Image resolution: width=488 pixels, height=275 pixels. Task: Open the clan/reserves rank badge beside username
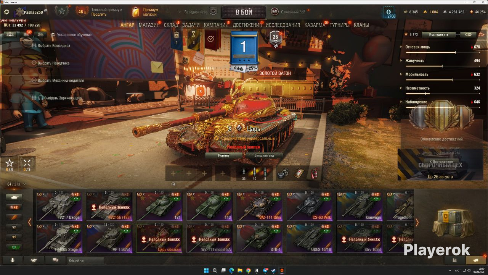point(62,12)
